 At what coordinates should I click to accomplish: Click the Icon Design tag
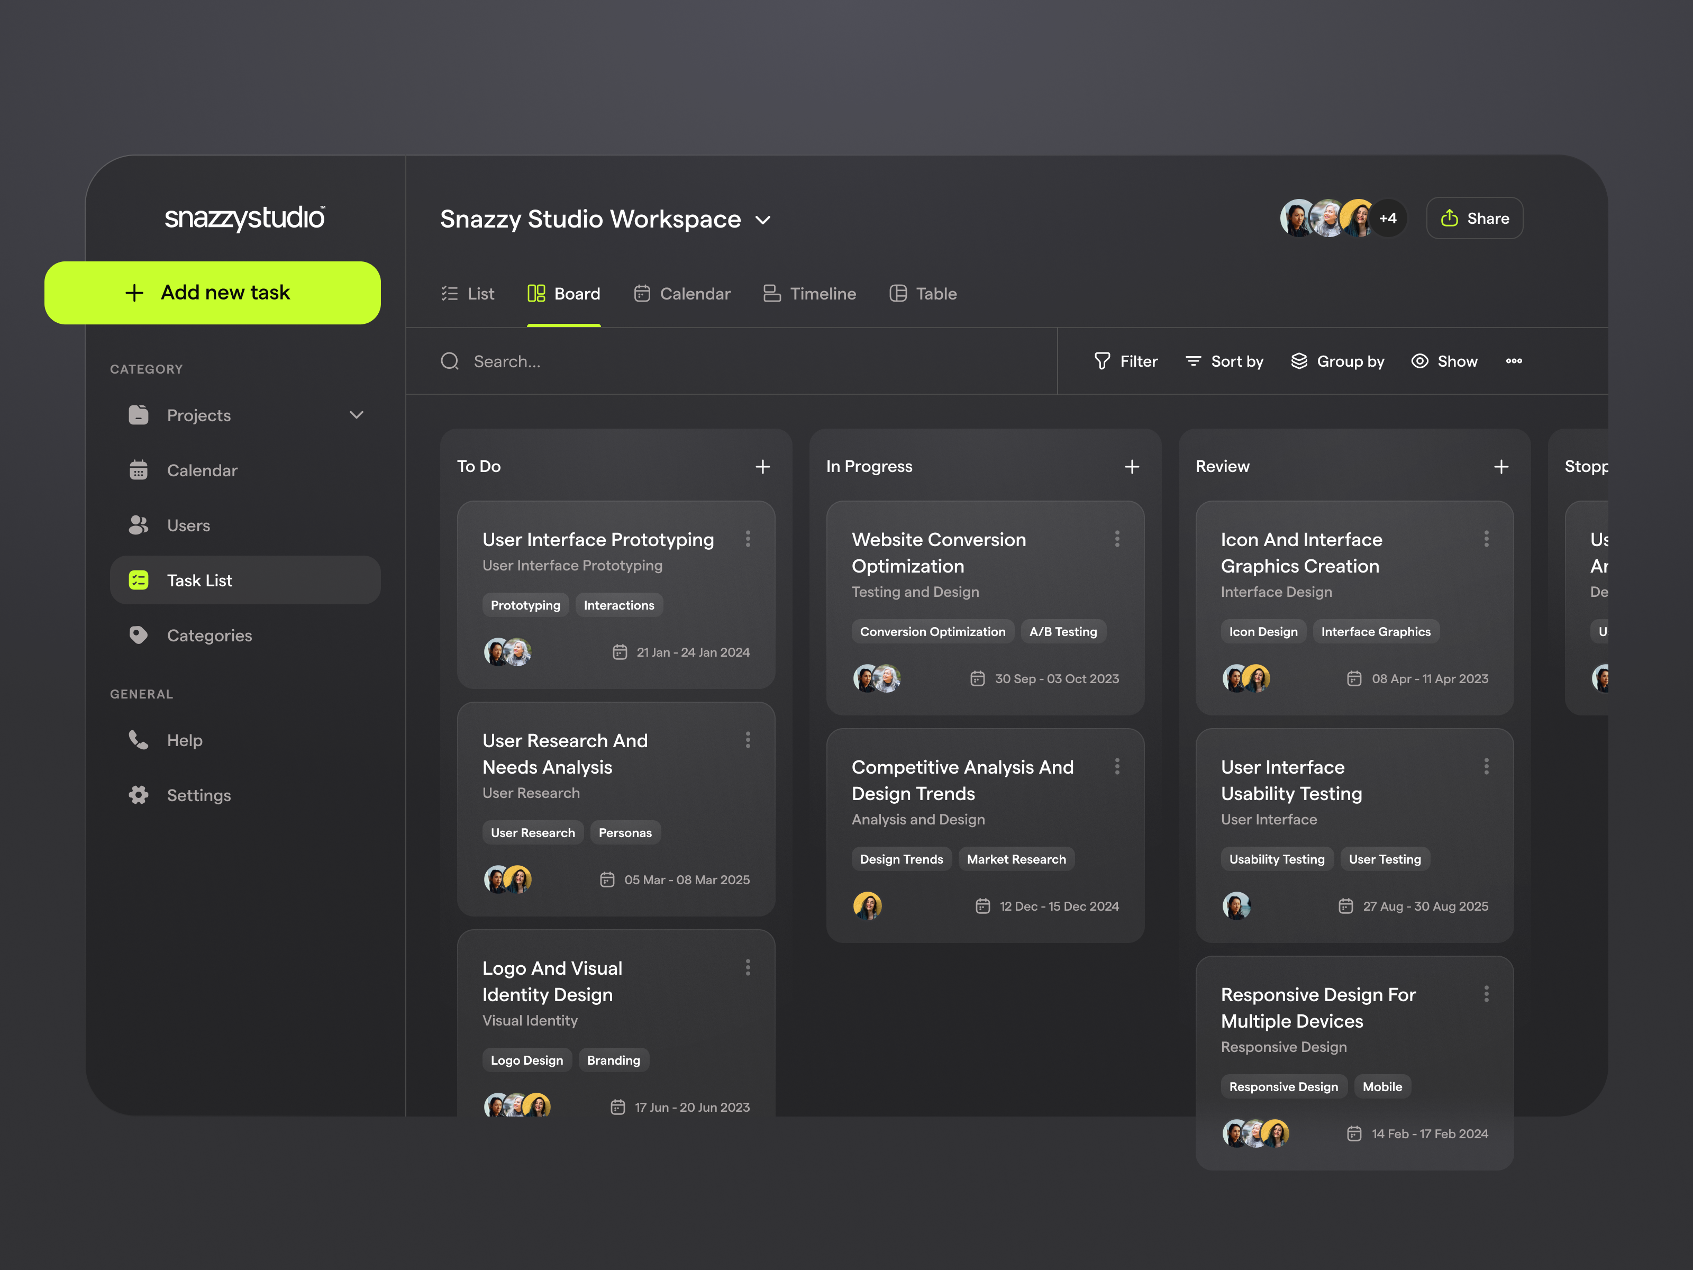point(1263,631)
